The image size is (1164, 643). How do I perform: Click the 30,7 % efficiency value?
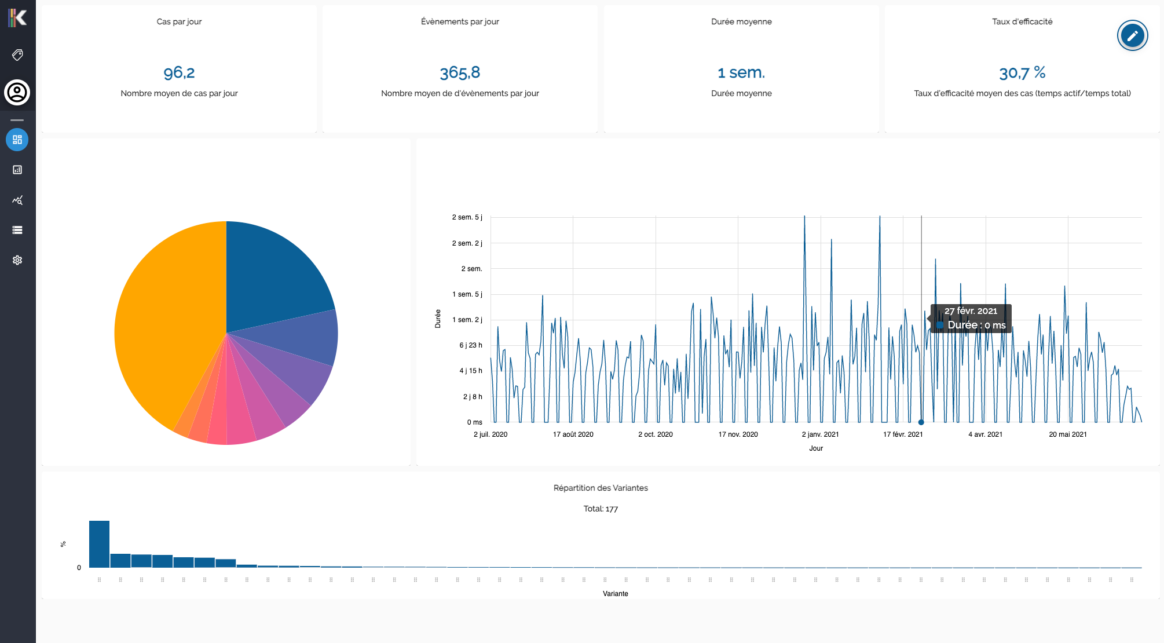(1022, 73)
